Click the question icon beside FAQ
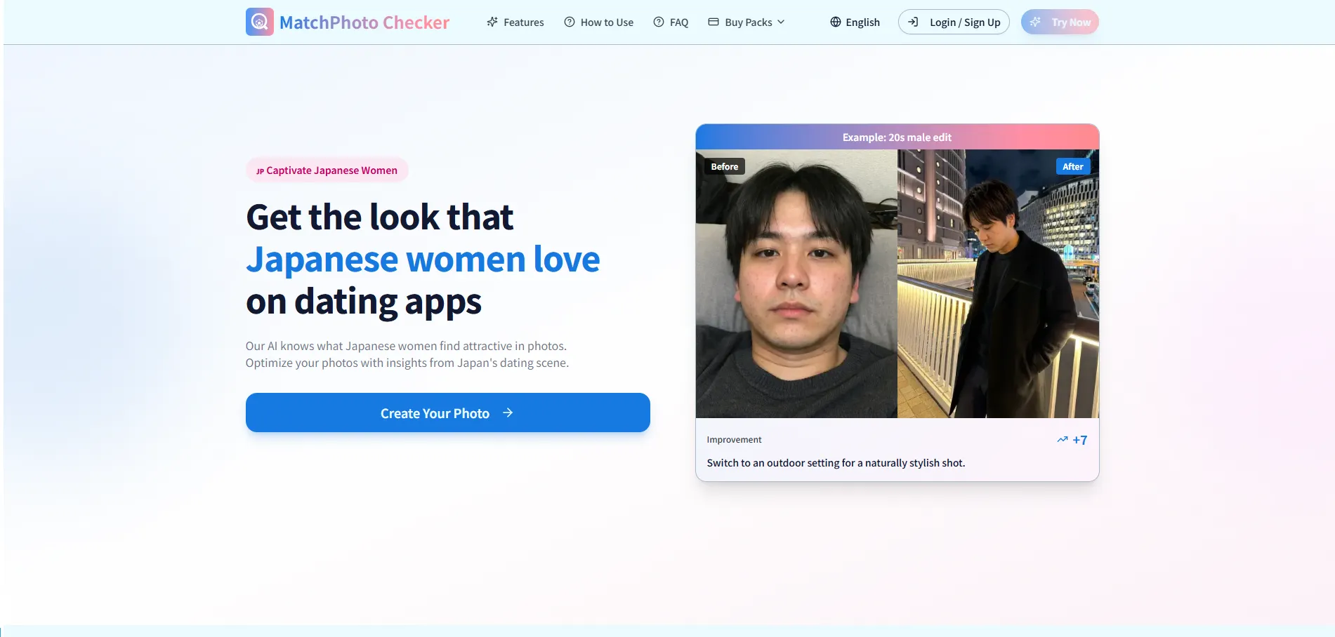Viewport: 1335px width, 637px height. [x=659, y=22]
